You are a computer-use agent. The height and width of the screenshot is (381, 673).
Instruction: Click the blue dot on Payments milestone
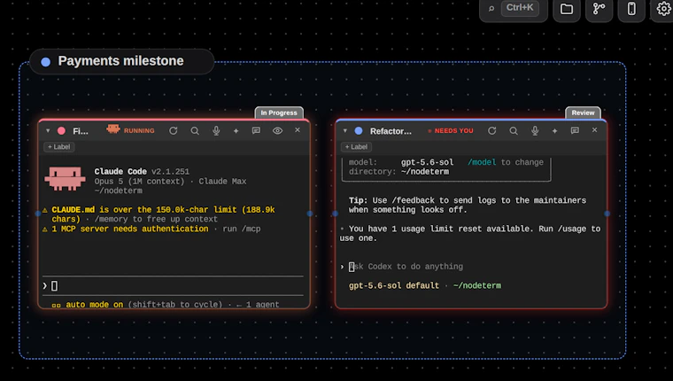[x=45, y=62]
